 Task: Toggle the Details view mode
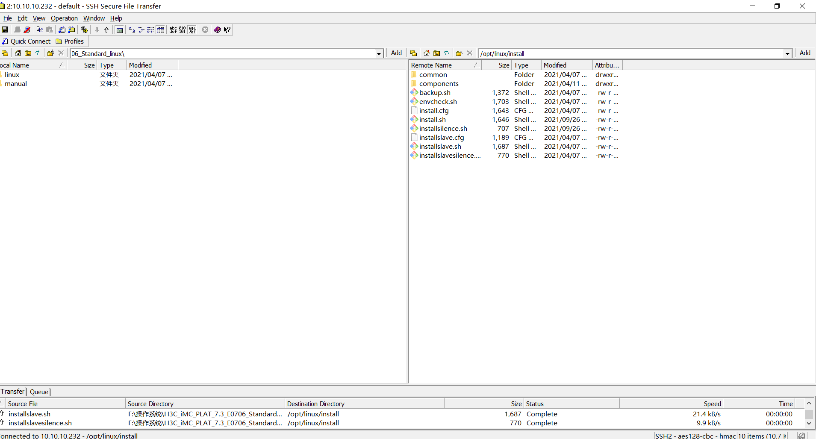click(161, 29)
